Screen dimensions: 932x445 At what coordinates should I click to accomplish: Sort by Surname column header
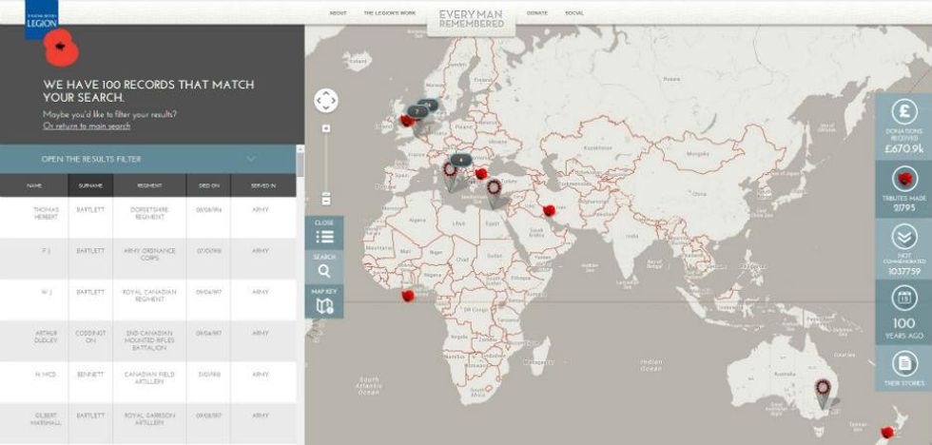90,185
